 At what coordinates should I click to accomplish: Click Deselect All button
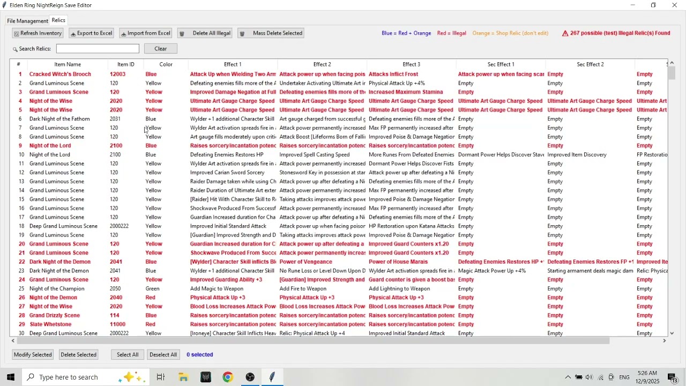[x=163, y=355]
